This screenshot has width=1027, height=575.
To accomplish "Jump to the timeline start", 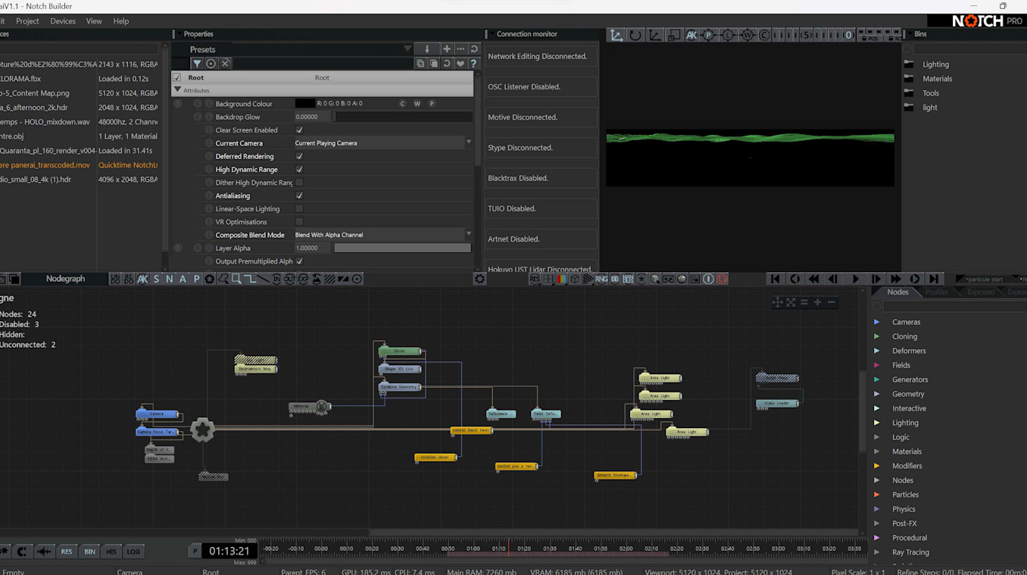I will point(775,279).
